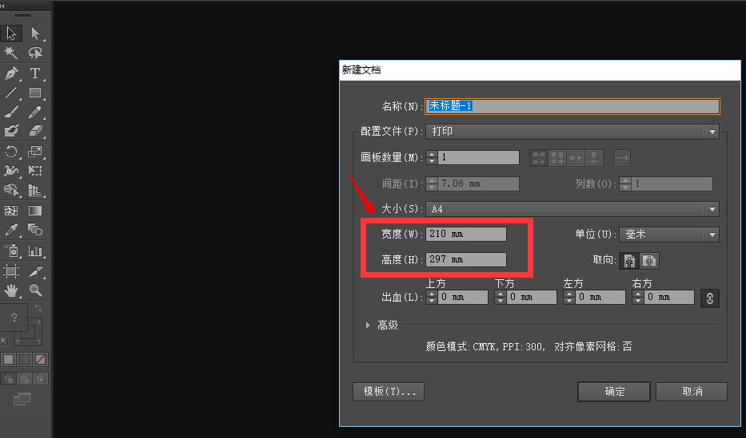746x438 pixels.
Task: Select the Rectangle tool
Action: tap(35, 93)
